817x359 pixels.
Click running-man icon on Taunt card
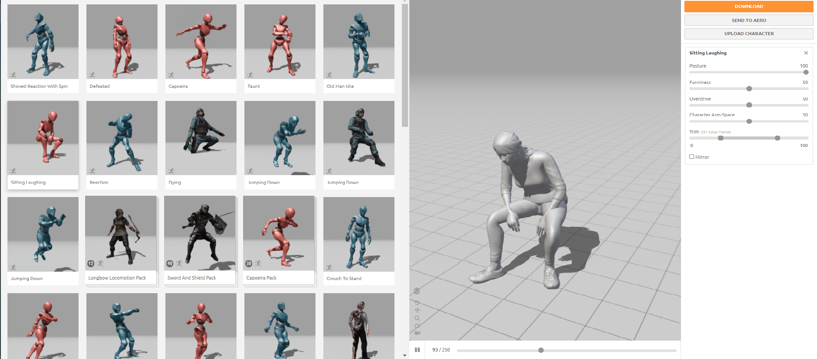point(250,75)
